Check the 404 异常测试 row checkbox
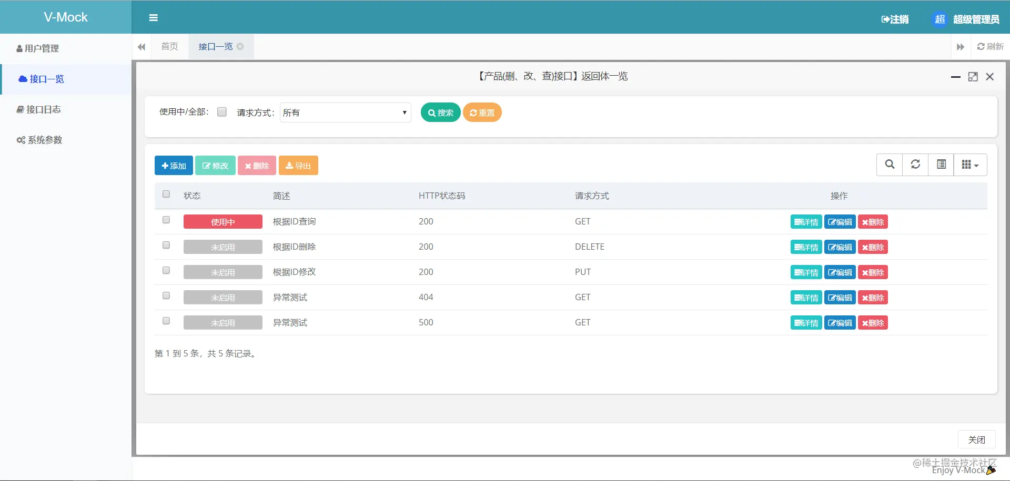Image resolution: width=1010 pixels, height=481 pixels. 166,295
